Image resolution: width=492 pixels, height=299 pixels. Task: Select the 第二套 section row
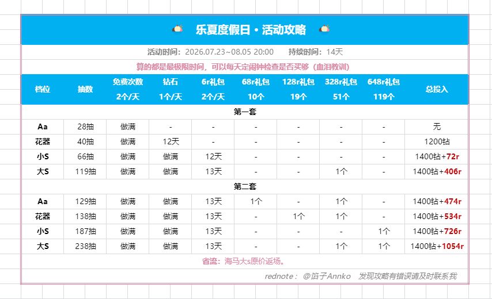pos(245,187)
